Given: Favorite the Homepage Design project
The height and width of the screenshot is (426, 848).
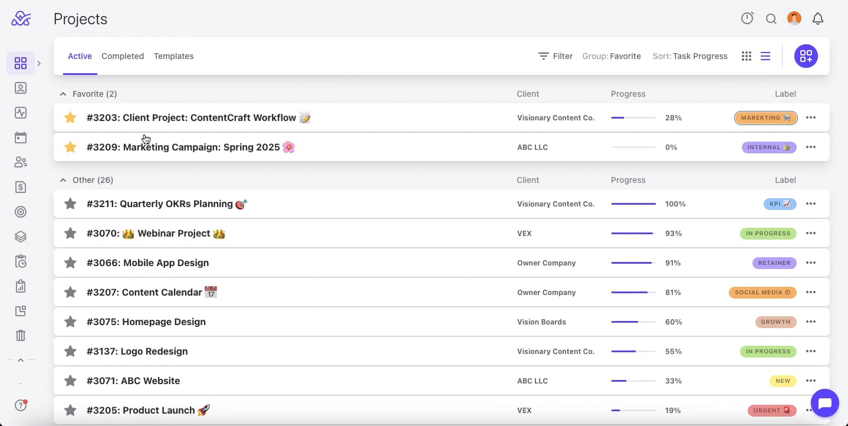Looking at the screenshot, I should point(70,322).
